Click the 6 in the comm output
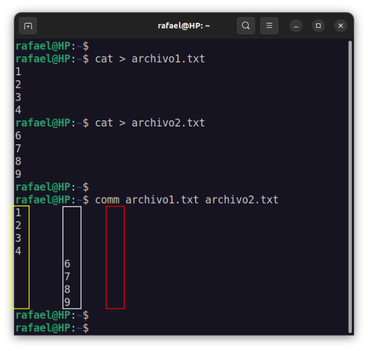 point(67,264)
